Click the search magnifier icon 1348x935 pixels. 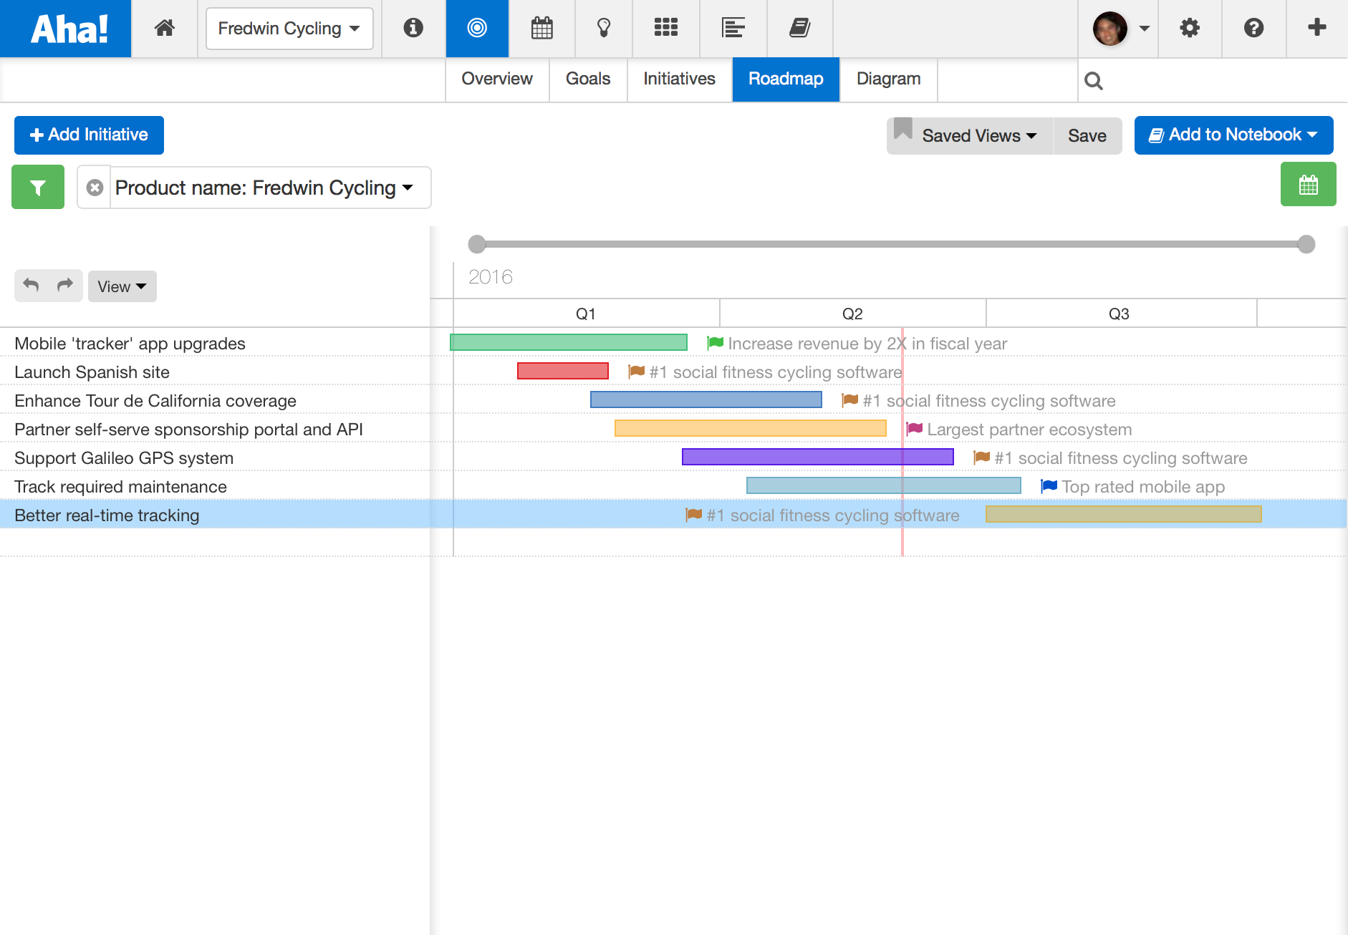pos(1094,81)
